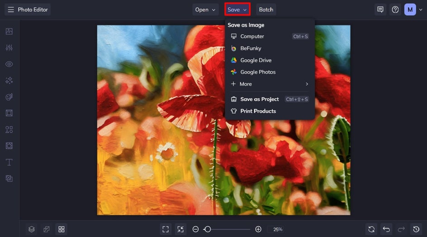This screenshot has height=237, width=427.
Task: Fit image to screen icon
Action: (166, 229)
